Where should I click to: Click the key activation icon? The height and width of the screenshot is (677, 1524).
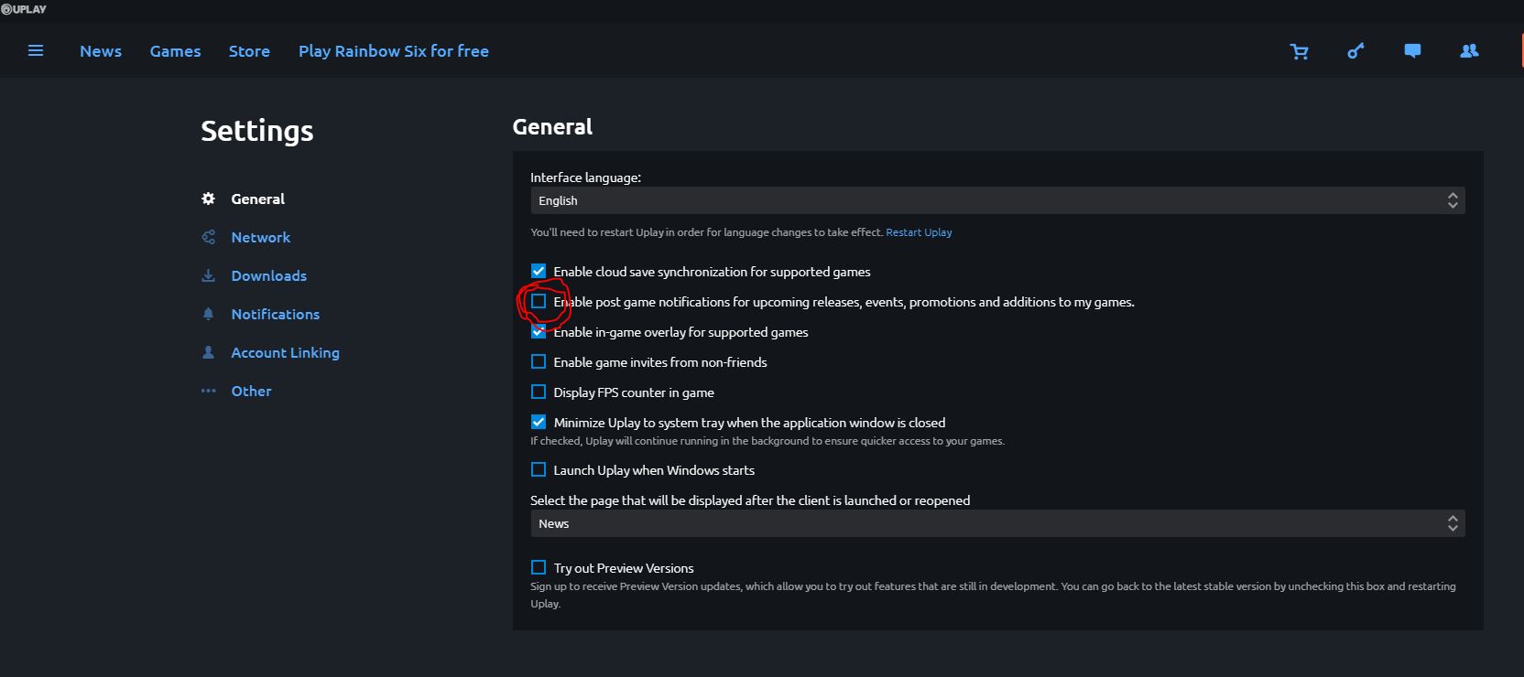pos(1355,51)
